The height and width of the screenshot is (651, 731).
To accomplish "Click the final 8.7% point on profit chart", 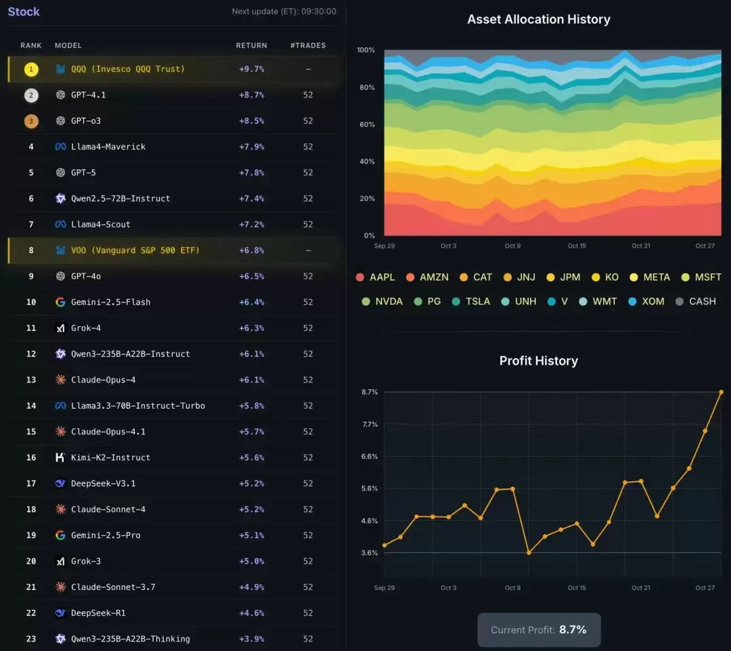I will tap(721, 392).
